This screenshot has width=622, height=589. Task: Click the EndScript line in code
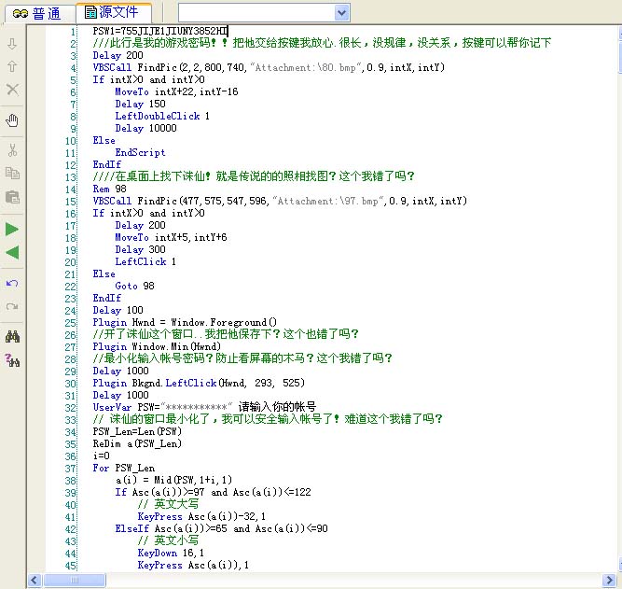coord(140,152)
